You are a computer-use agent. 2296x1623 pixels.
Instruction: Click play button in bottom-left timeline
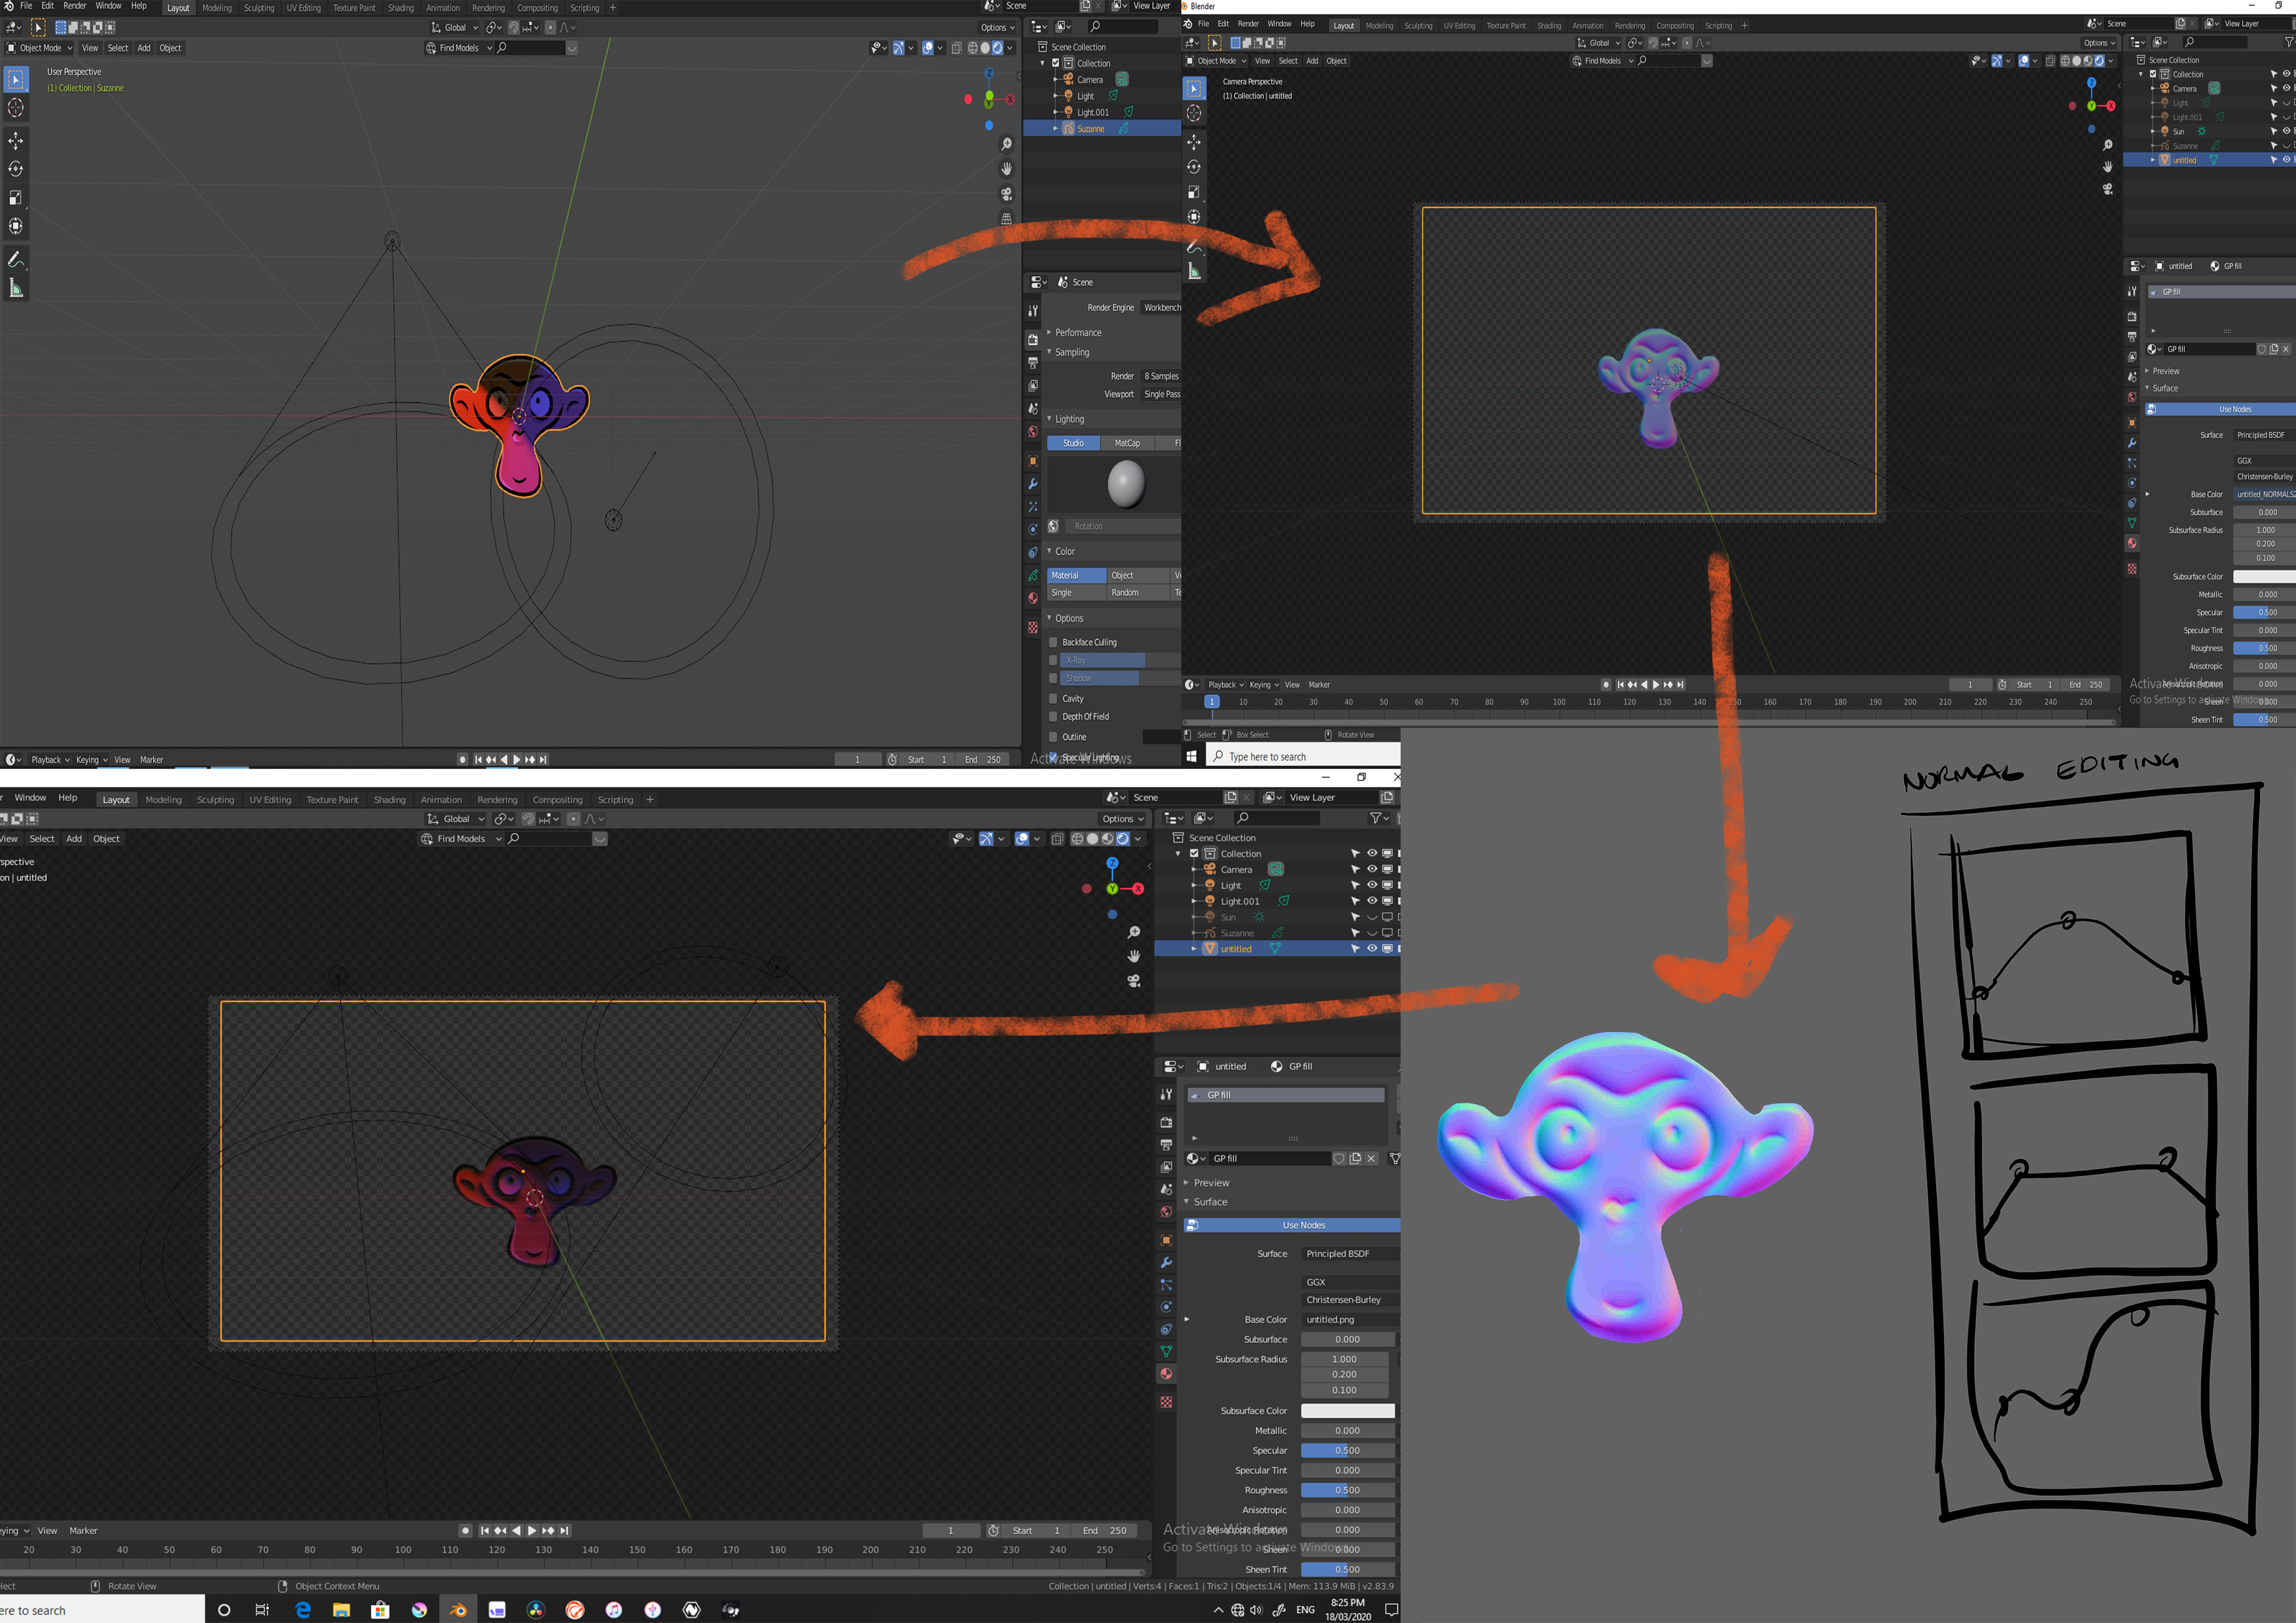[x=532, y=1530]
